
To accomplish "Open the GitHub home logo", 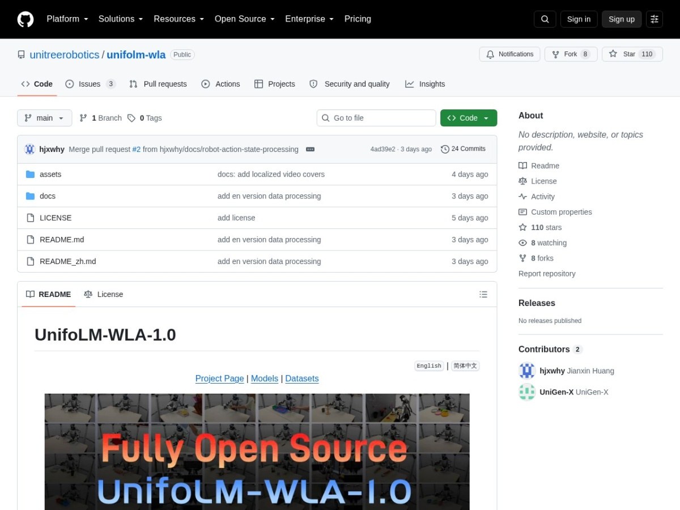I will (x=25, y=19).
